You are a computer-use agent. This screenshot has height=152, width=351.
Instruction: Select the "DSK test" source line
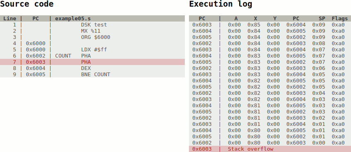pos(94,24)
